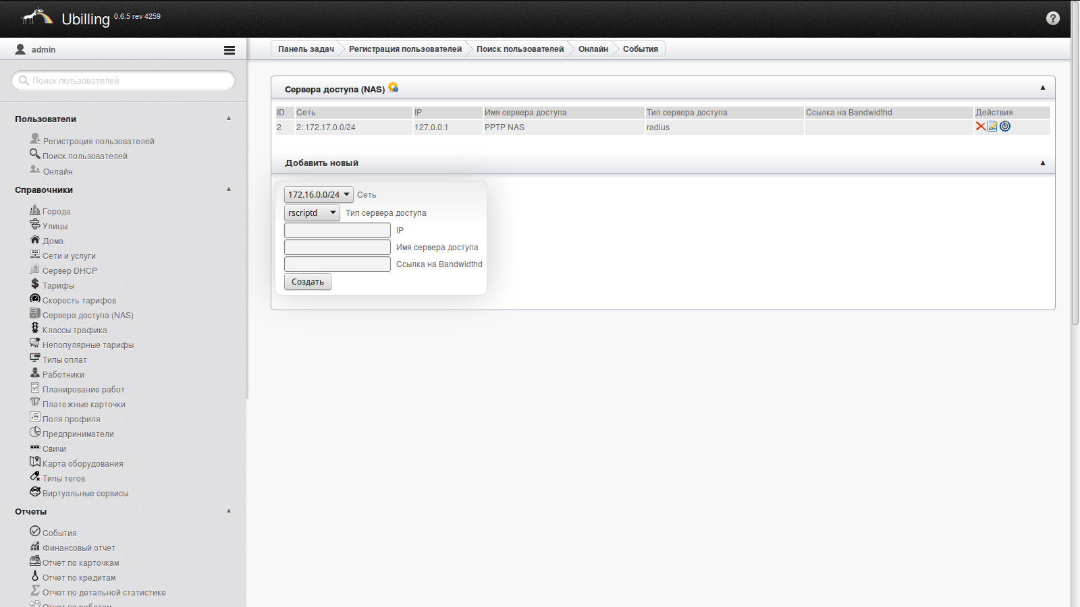This screenshot has height=607, width=1080.
Task: Open help via the question mark icon
Action: 1053,18
